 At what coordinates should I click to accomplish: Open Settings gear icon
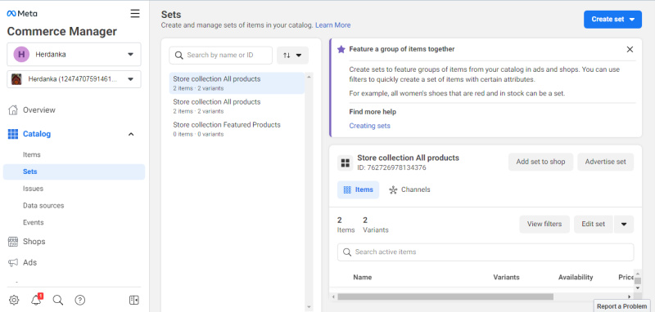click(x=14, y=300)
